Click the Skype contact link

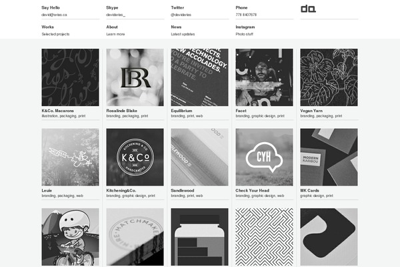115,15
